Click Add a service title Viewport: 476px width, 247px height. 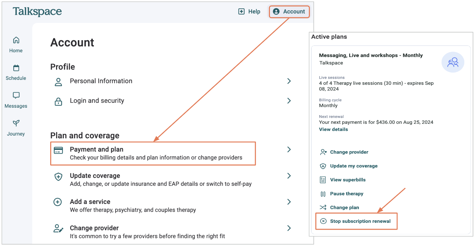(90, 201)
